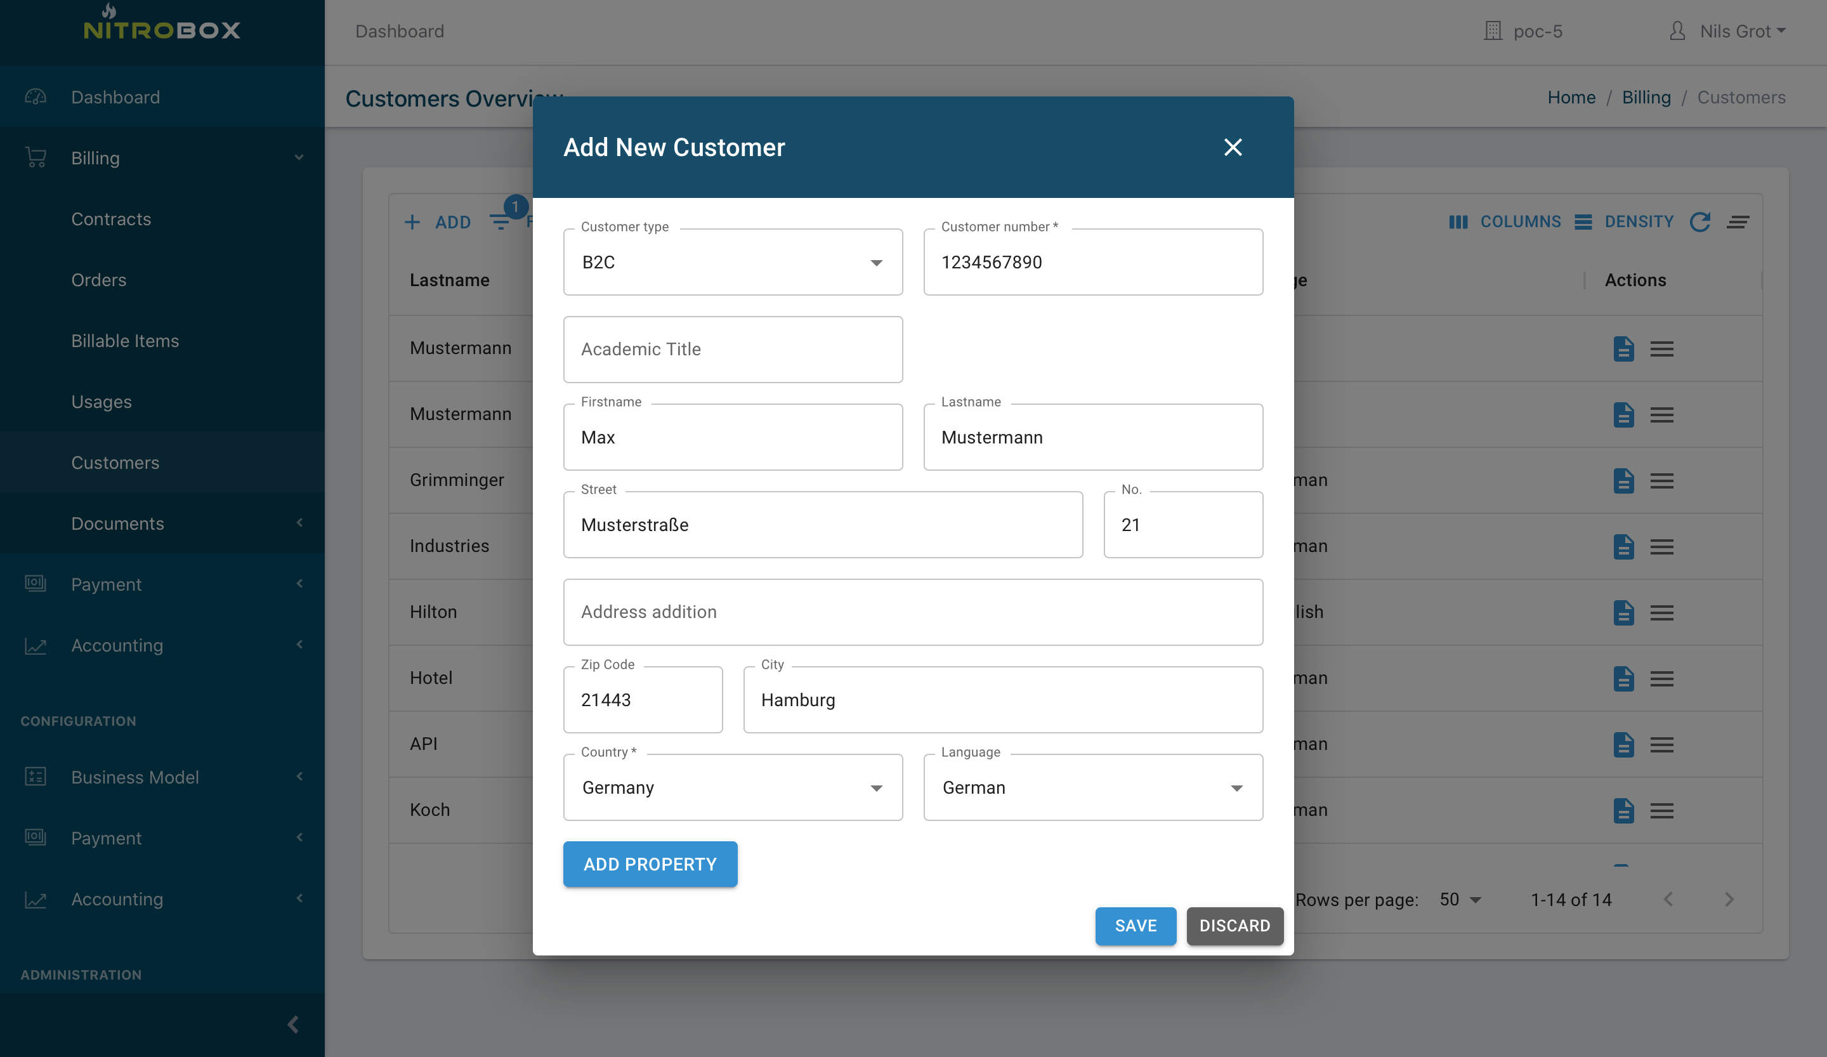Open the row menu icon for Koch
This screenshot has width=1827, height=1057.
coord(1661,810)
